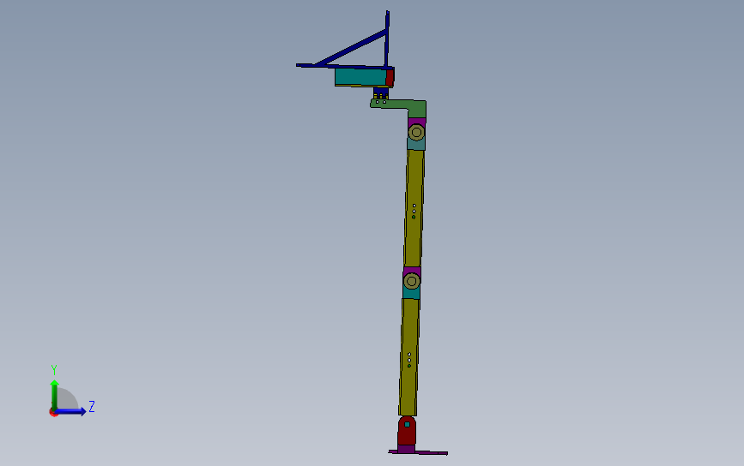Select the red end cap on teal box
The height and width of the screenshot is (466, 744).
390,78
